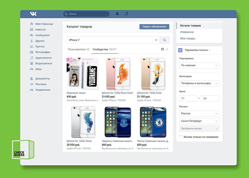The height and width of the screenshot is (178, 249).
Task: Open Мои товары in right menu
Action: pos(188,38)
